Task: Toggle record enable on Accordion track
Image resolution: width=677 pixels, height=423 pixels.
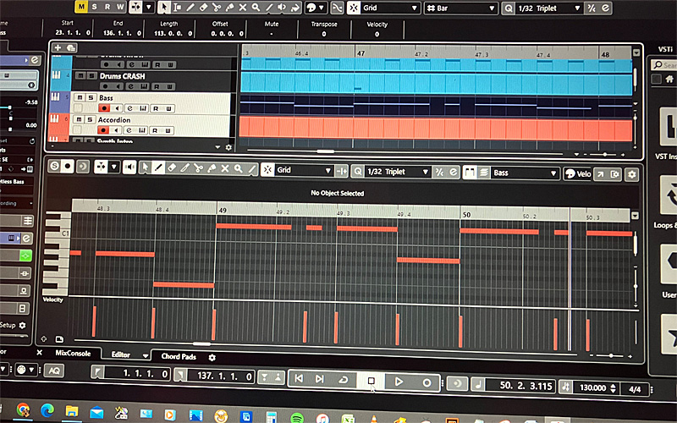Action: pos(104,130)
